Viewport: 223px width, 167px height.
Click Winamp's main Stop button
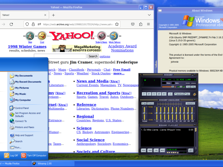(159, 94)
